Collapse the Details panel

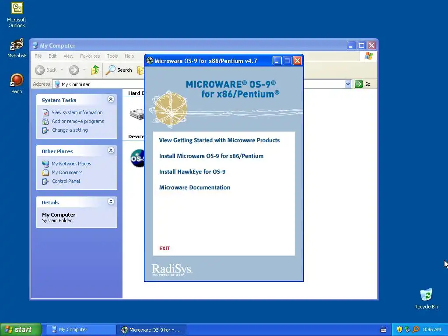coord(111,201)
